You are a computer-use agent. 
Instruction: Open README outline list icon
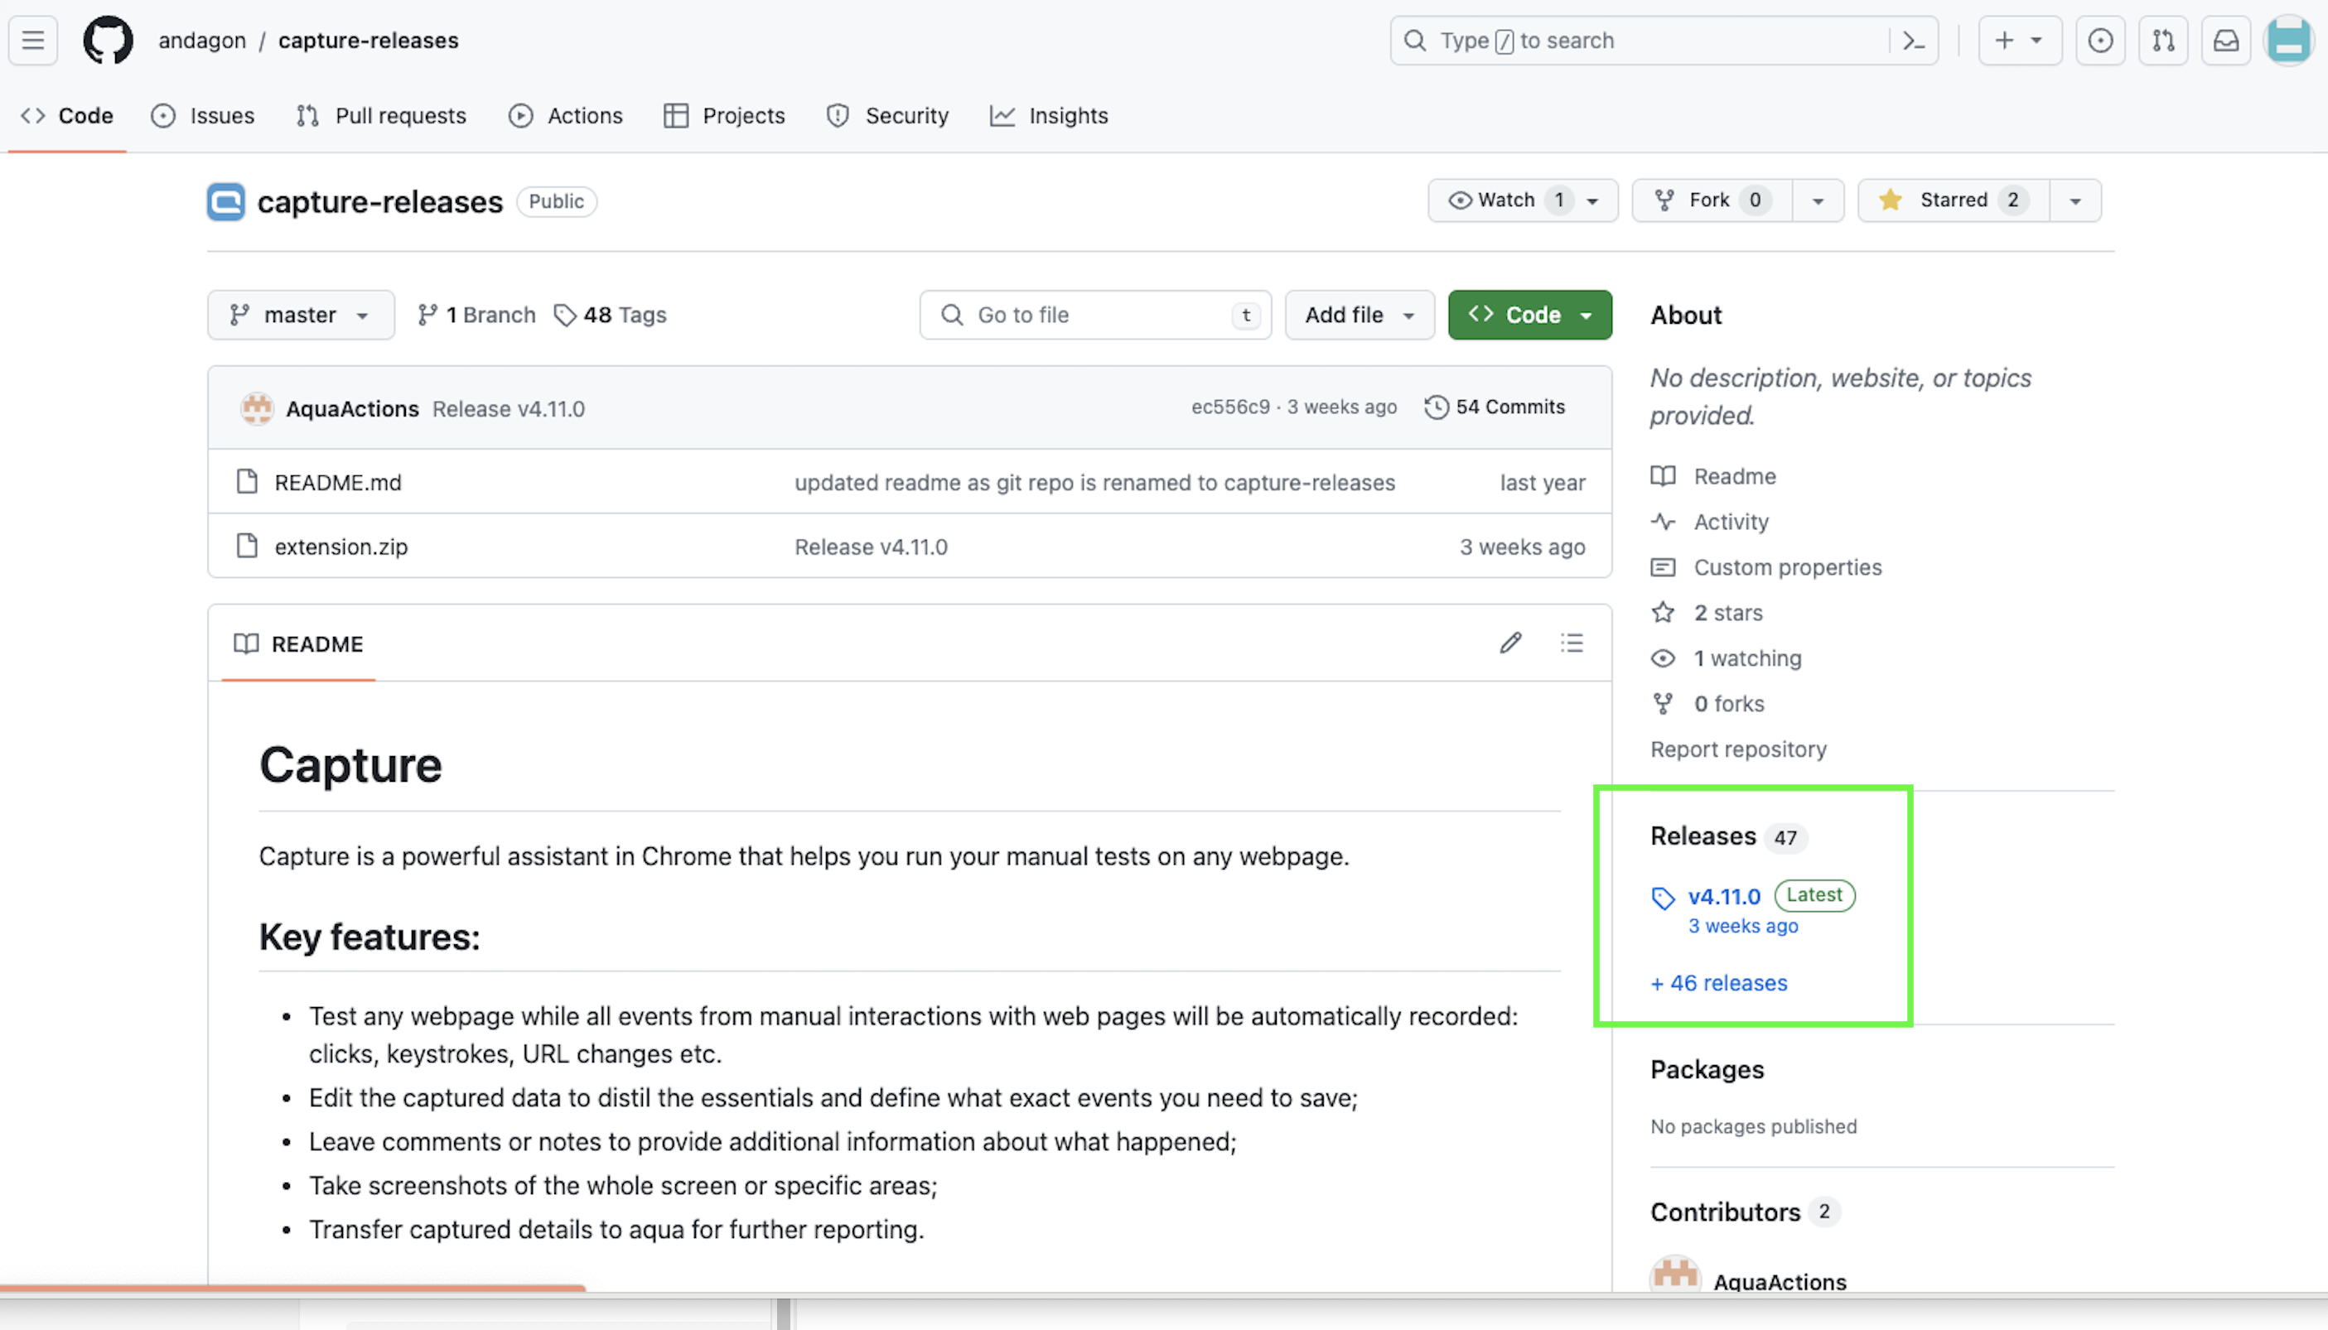click(1572, 643)
